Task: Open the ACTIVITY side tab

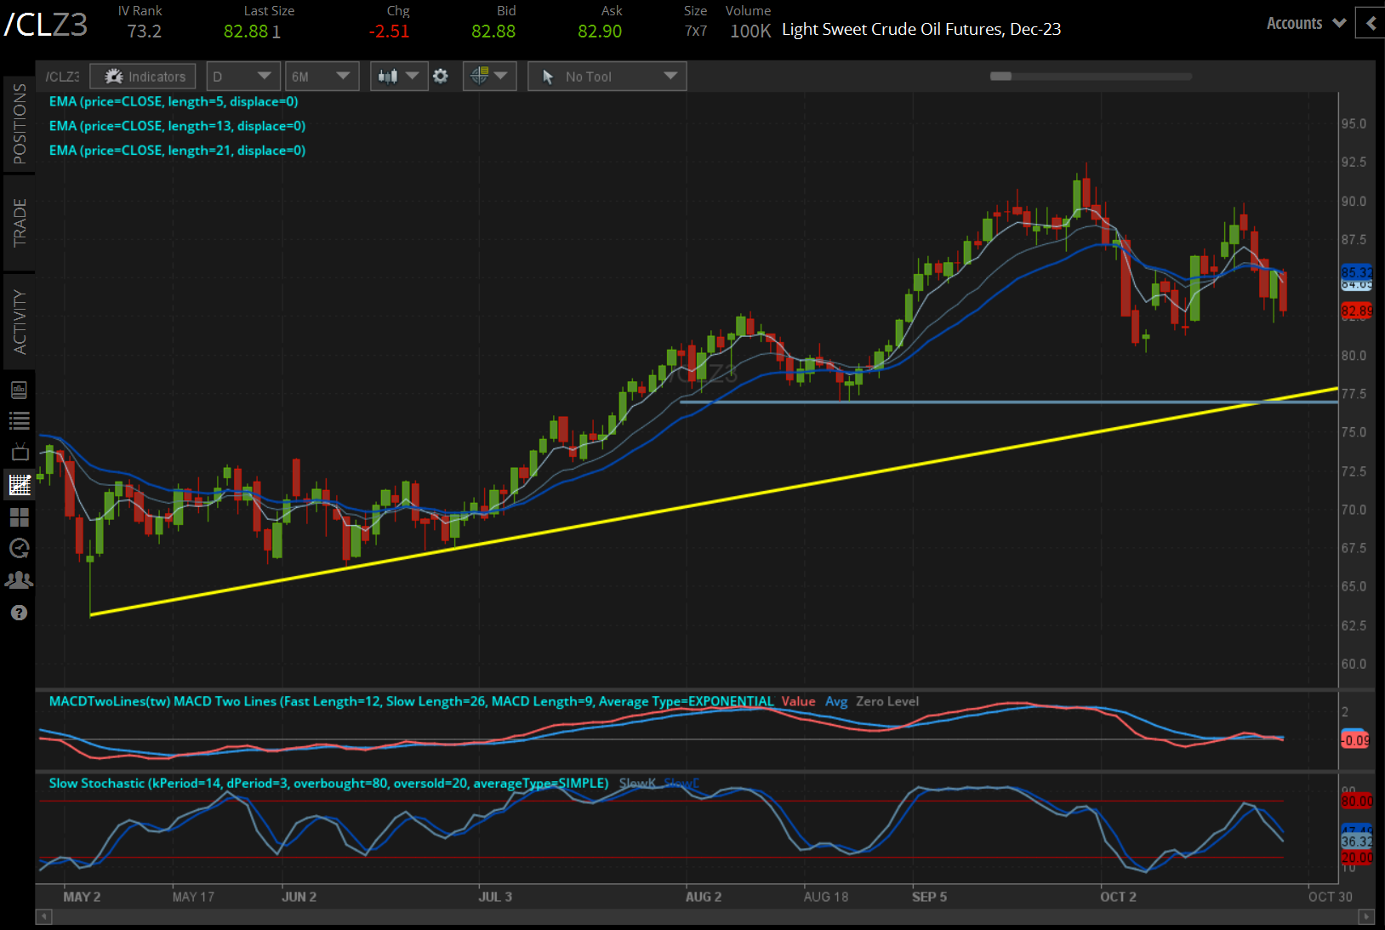Action: (19, 321)
